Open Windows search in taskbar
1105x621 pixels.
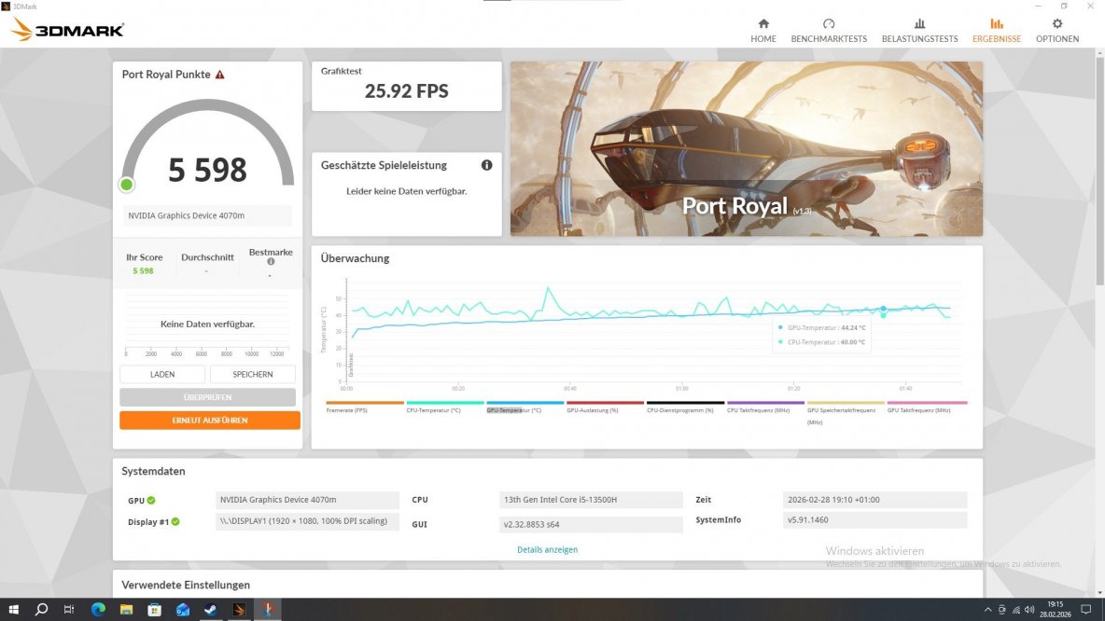pos(42,610)
